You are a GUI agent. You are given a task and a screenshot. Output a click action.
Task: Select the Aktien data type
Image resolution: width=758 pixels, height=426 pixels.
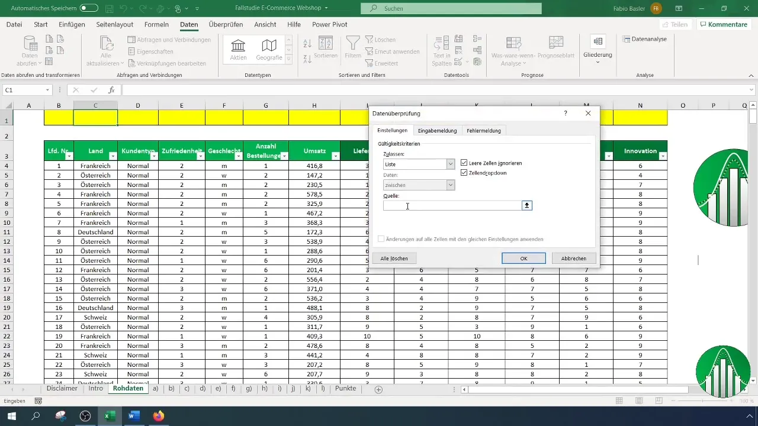point(239,50)
